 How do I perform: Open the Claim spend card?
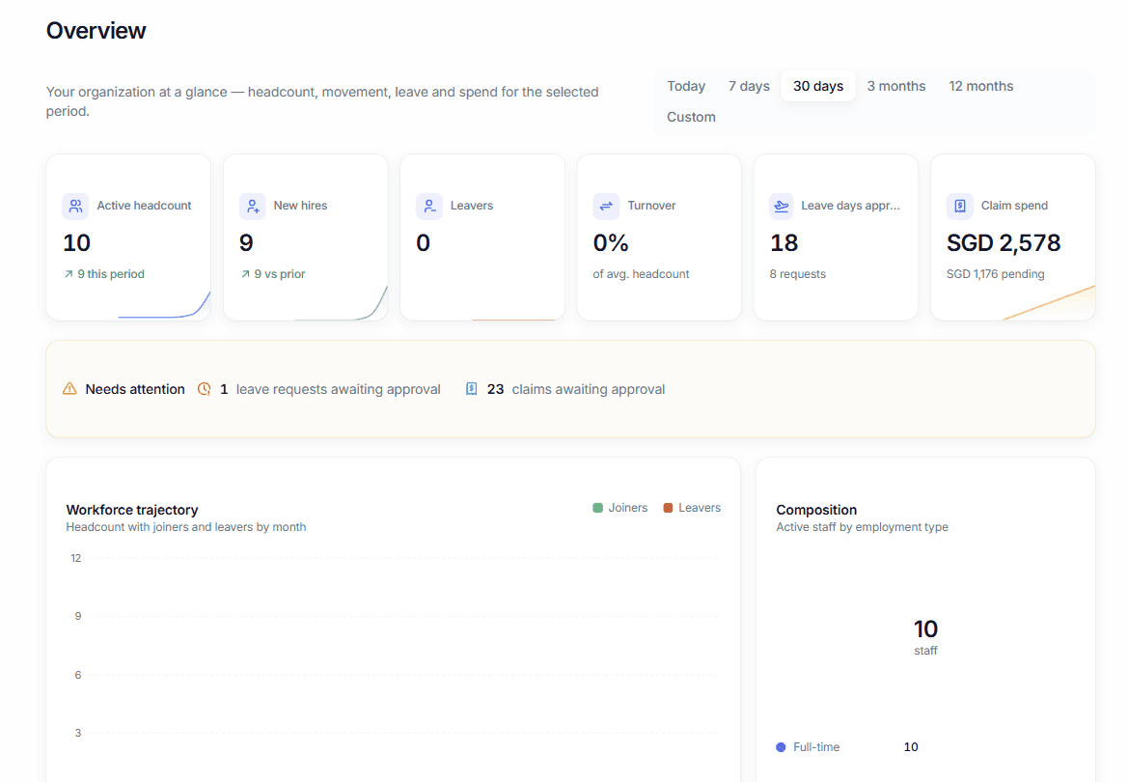[x=1013, y=237]
